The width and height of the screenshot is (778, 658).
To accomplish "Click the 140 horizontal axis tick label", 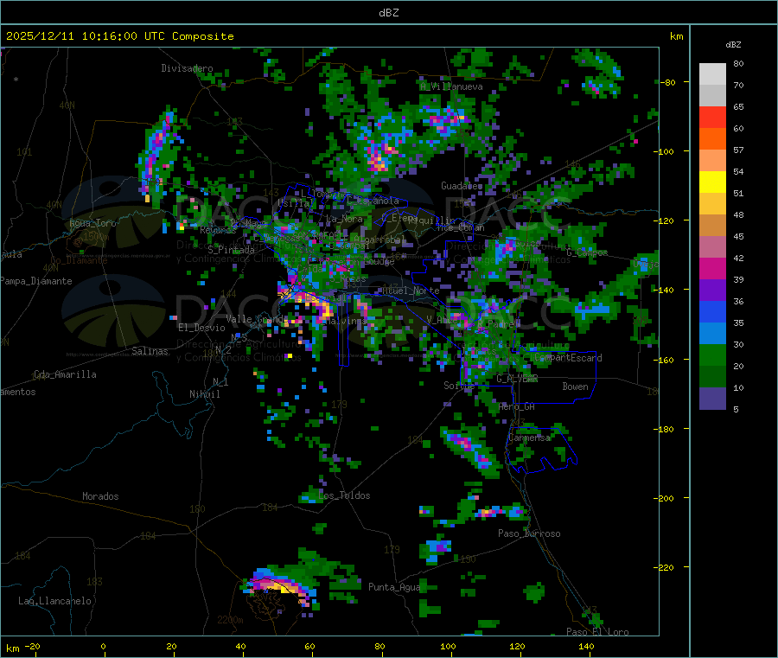I will (586, 646).
